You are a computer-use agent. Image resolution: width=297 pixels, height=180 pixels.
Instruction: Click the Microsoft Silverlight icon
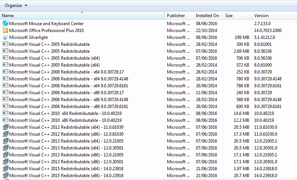pyautogui.click(x=5, y=37)
